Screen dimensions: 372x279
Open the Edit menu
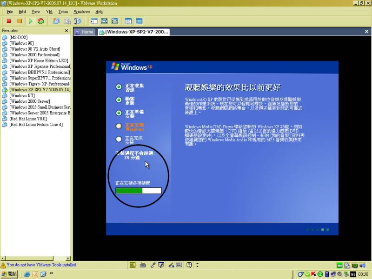tap(22, 12)
